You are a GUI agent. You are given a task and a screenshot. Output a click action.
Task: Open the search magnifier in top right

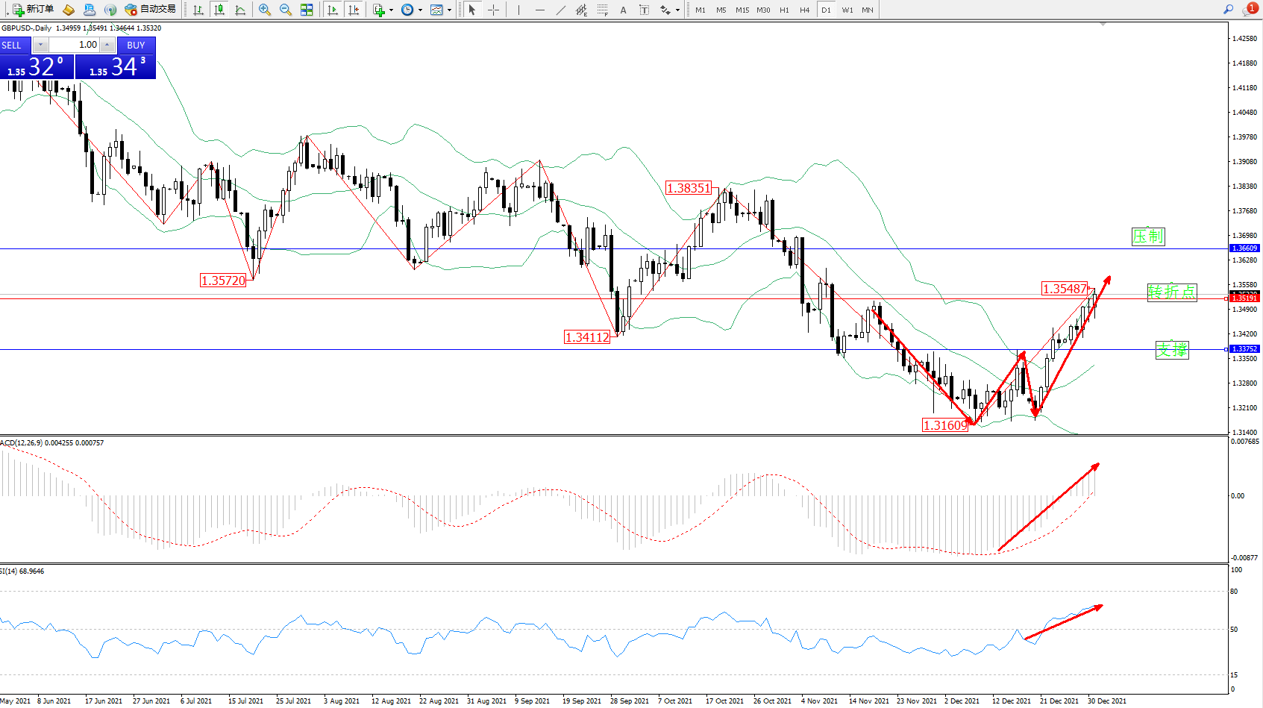pos(1228,9)
